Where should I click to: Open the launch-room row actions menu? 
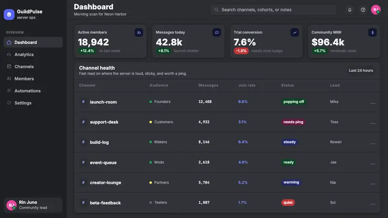tap(372, 103)
